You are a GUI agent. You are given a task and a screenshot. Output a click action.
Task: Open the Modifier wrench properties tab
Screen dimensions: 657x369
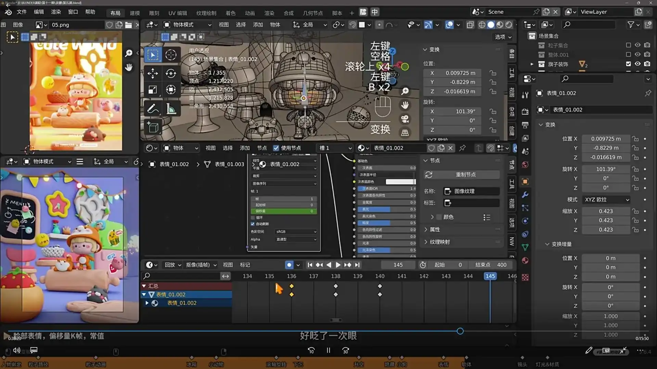click(525, 194)
